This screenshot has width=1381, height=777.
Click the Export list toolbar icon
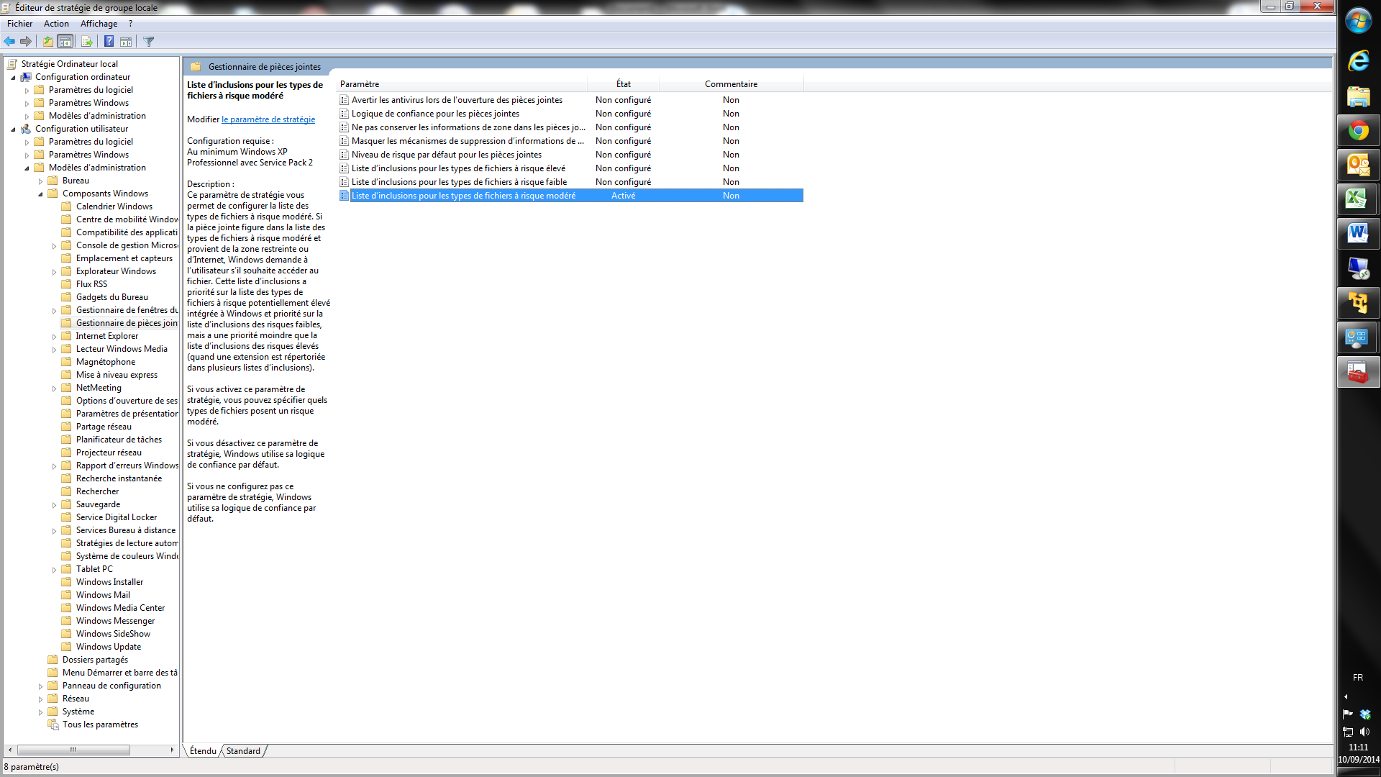point(86,42)
